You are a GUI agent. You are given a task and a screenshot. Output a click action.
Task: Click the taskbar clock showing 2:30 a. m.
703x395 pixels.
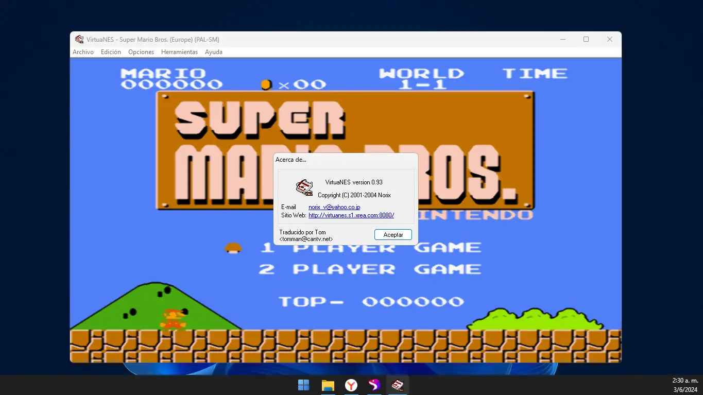pos(685,381)
